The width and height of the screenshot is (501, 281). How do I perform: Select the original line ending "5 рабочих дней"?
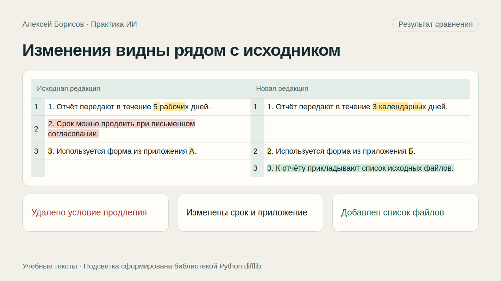(x=129, y=107)
